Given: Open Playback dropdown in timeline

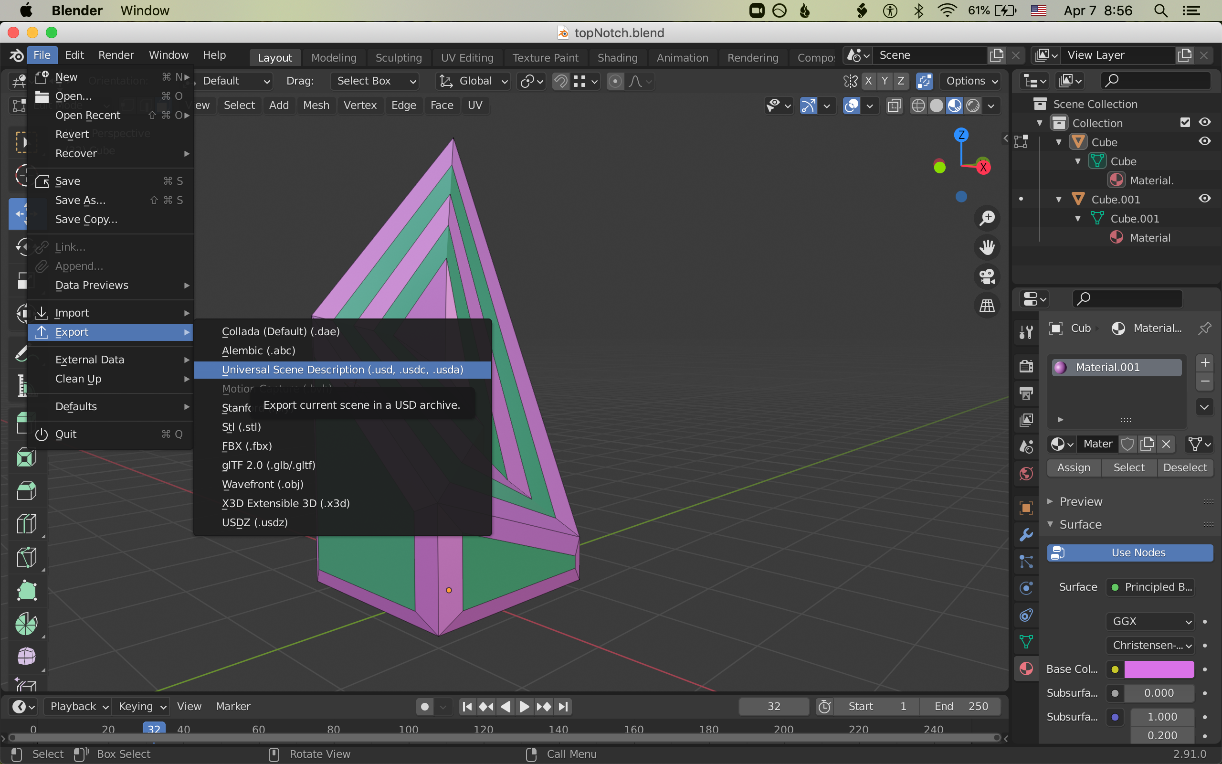Looking at the screenshot, I should (78, 706).
